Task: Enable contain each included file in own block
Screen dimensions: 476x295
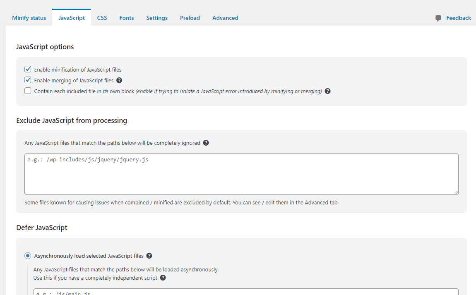Action: click(x=28, y=91)
